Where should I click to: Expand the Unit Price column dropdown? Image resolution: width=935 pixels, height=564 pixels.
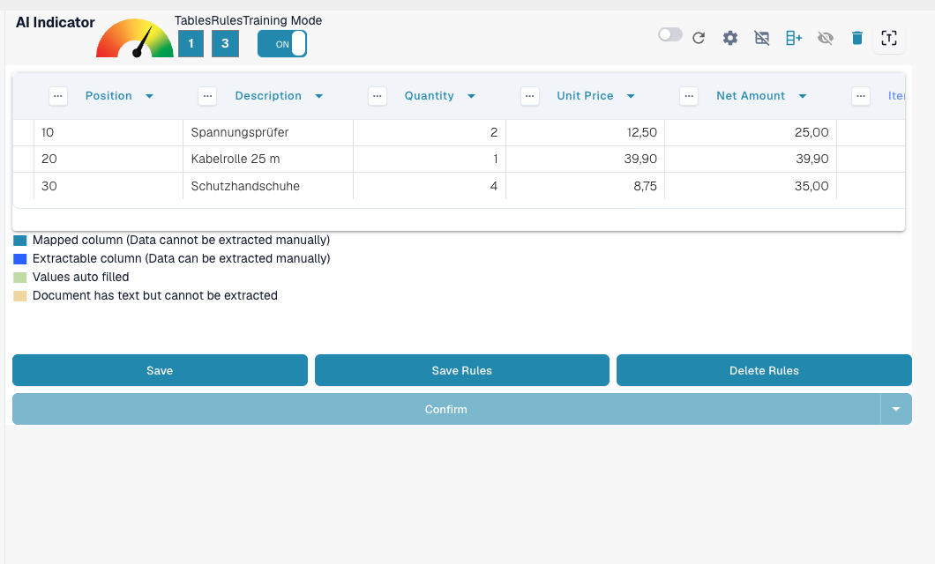tap(631, 96)
